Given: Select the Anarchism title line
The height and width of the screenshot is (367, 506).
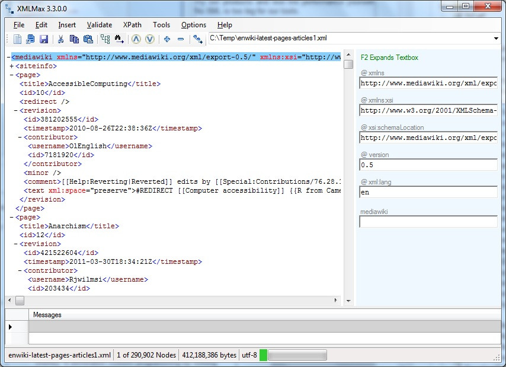Looking at the screenshot, I should click(69, 226).
